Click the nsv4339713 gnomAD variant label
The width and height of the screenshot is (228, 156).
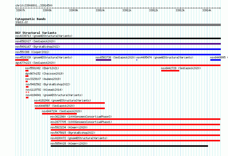[44, 36]
